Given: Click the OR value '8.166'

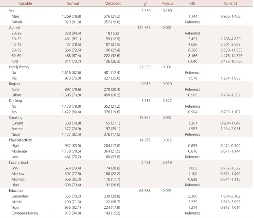Looking at the screenshot, I should [193, 56].
